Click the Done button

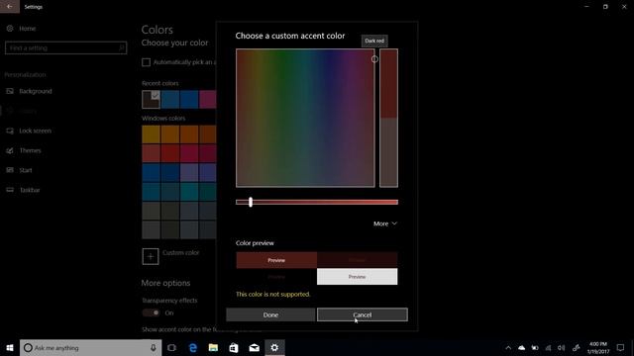point(270,314)
